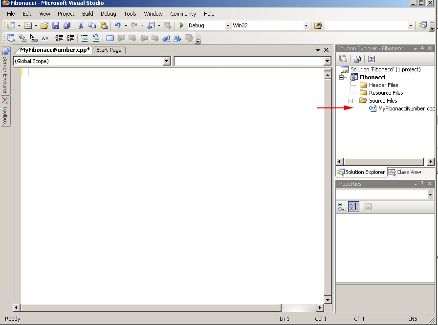Click the Display Parameter Info icon
Image resolution: width=438 pixels, height=325 pixels.
click(22, 38)
